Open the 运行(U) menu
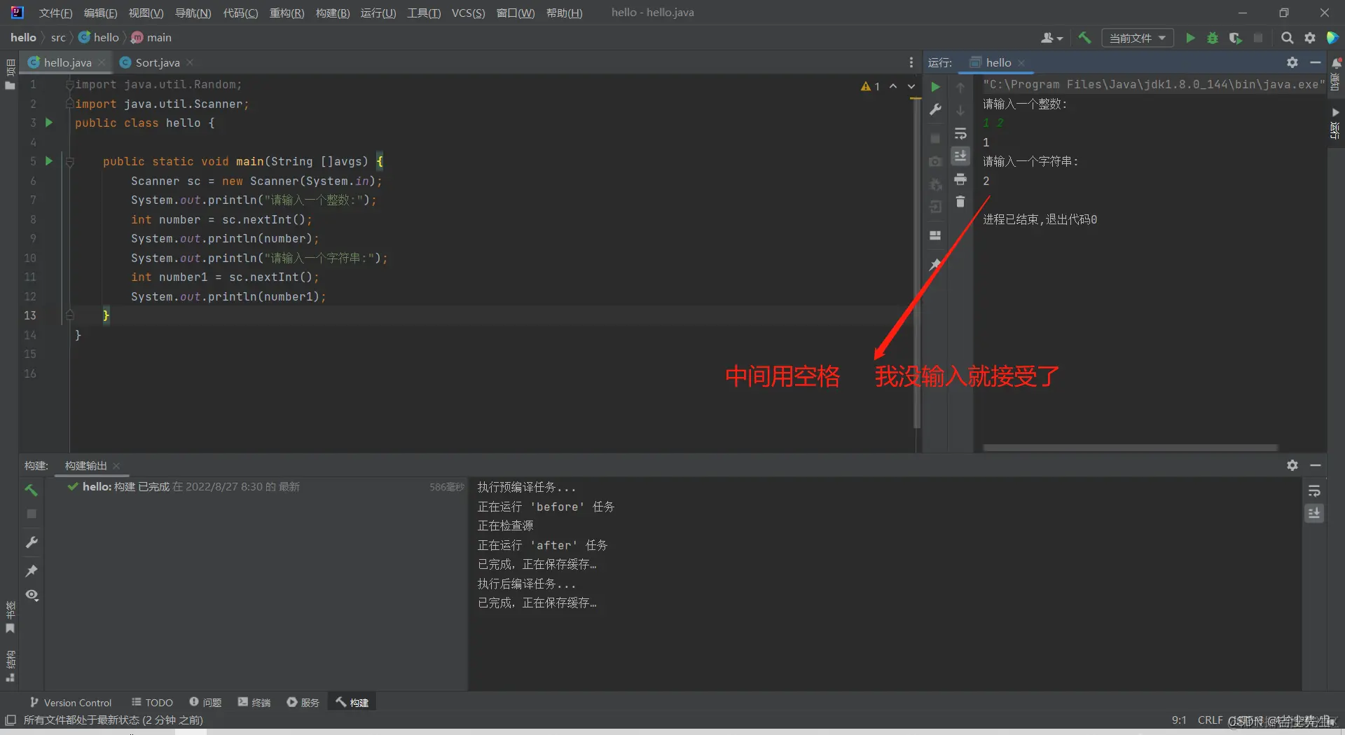The image size is (1345, 735). [x=378, y=13]
